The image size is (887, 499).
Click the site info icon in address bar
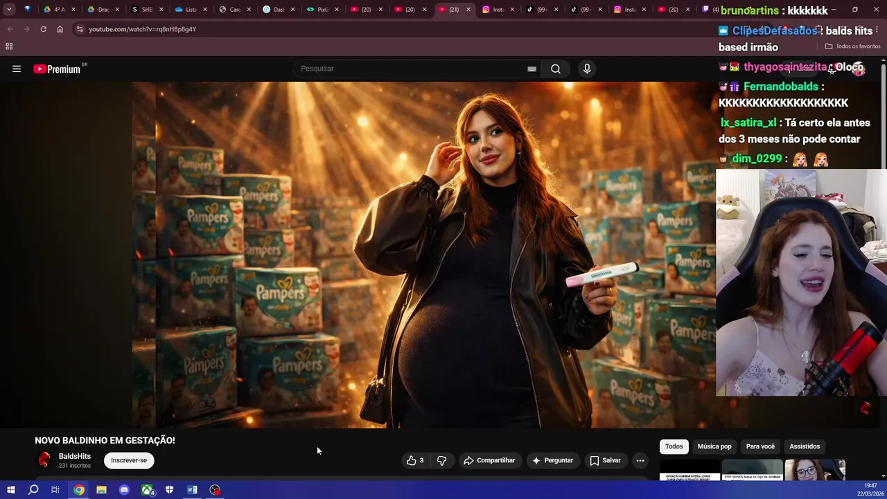[x=80, y=29]
